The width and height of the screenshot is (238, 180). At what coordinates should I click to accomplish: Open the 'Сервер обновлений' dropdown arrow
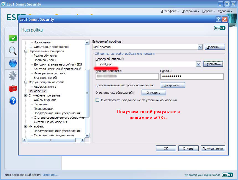coord(198,64)
